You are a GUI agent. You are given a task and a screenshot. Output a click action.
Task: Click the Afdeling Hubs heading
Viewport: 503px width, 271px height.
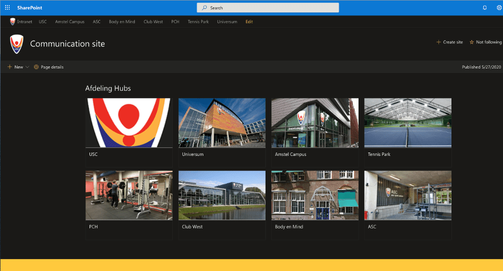[x=108, y=88]
